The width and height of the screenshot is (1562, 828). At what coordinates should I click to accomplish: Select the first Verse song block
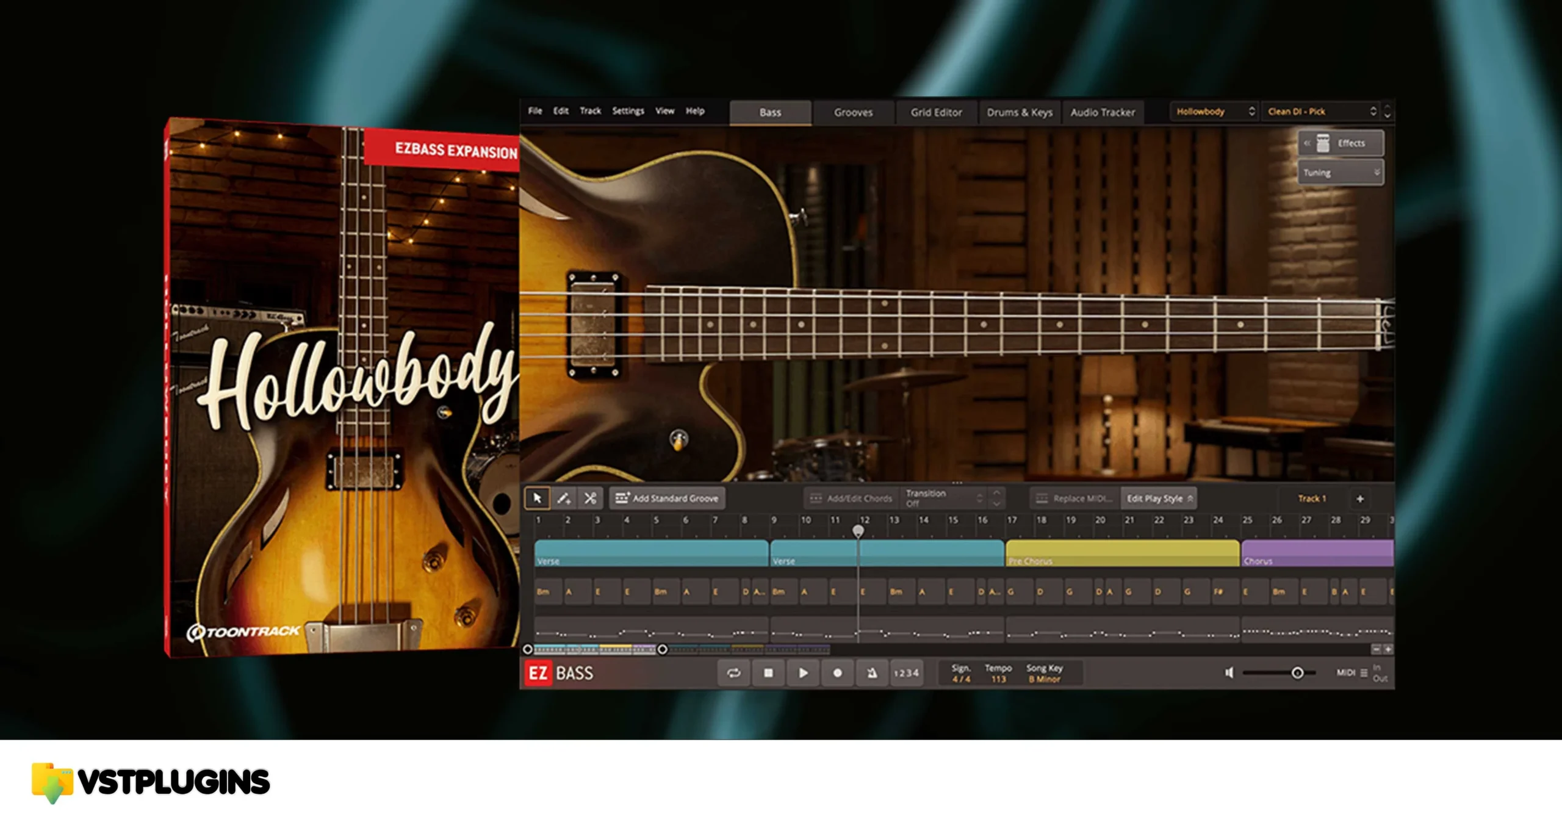(651, 553)
